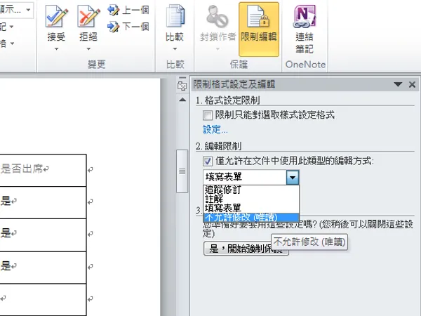Click the vertical scrollbar thumb
Viewport: 421px width, 316px height.
coord(182,171)
